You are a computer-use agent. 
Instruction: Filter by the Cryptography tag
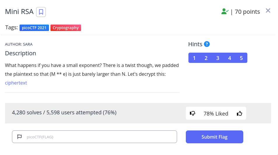click(x=66, y=28)
